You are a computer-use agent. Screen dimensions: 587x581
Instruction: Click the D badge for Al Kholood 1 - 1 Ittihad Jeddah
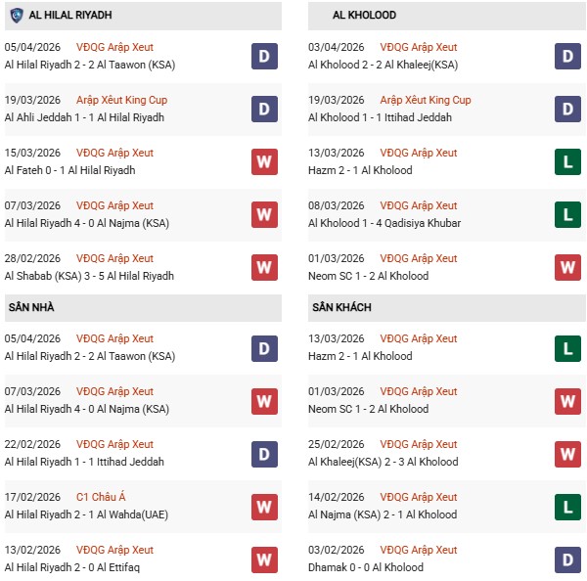568,109
